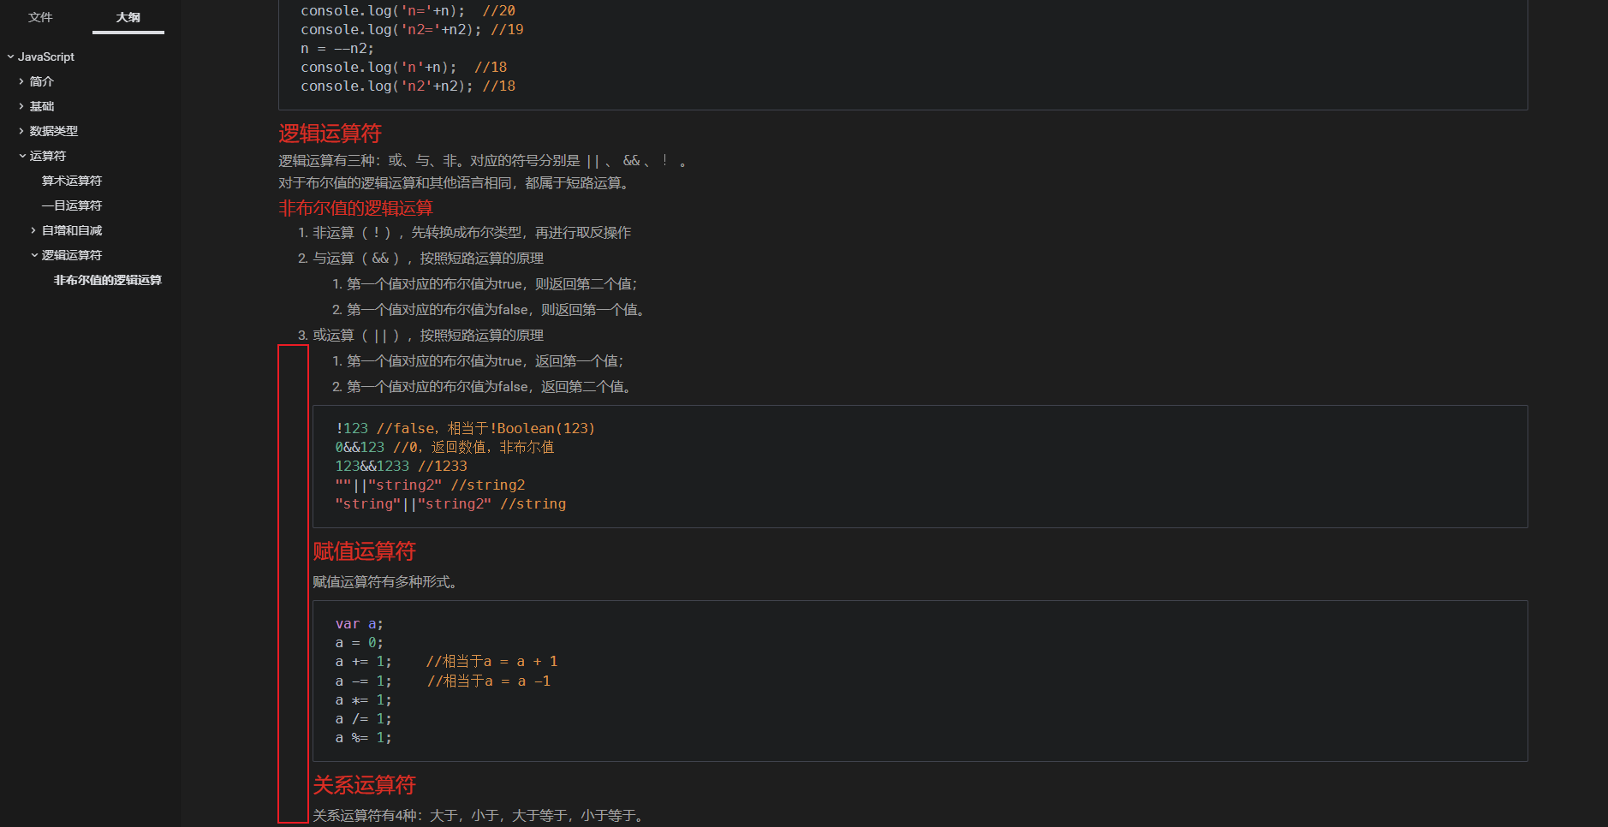1608x827 pixels.
Task: Collapse the JavaScript outline root
Action: pos(10,57)
